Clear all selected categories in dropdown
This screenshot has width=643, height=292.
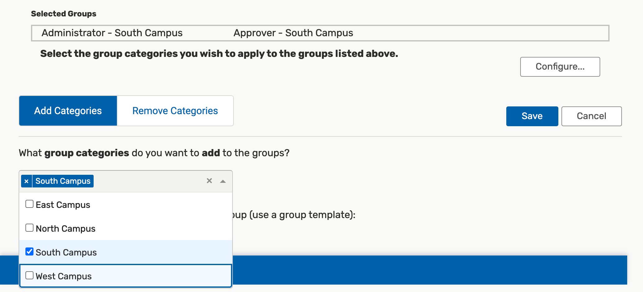click(209, 181)
